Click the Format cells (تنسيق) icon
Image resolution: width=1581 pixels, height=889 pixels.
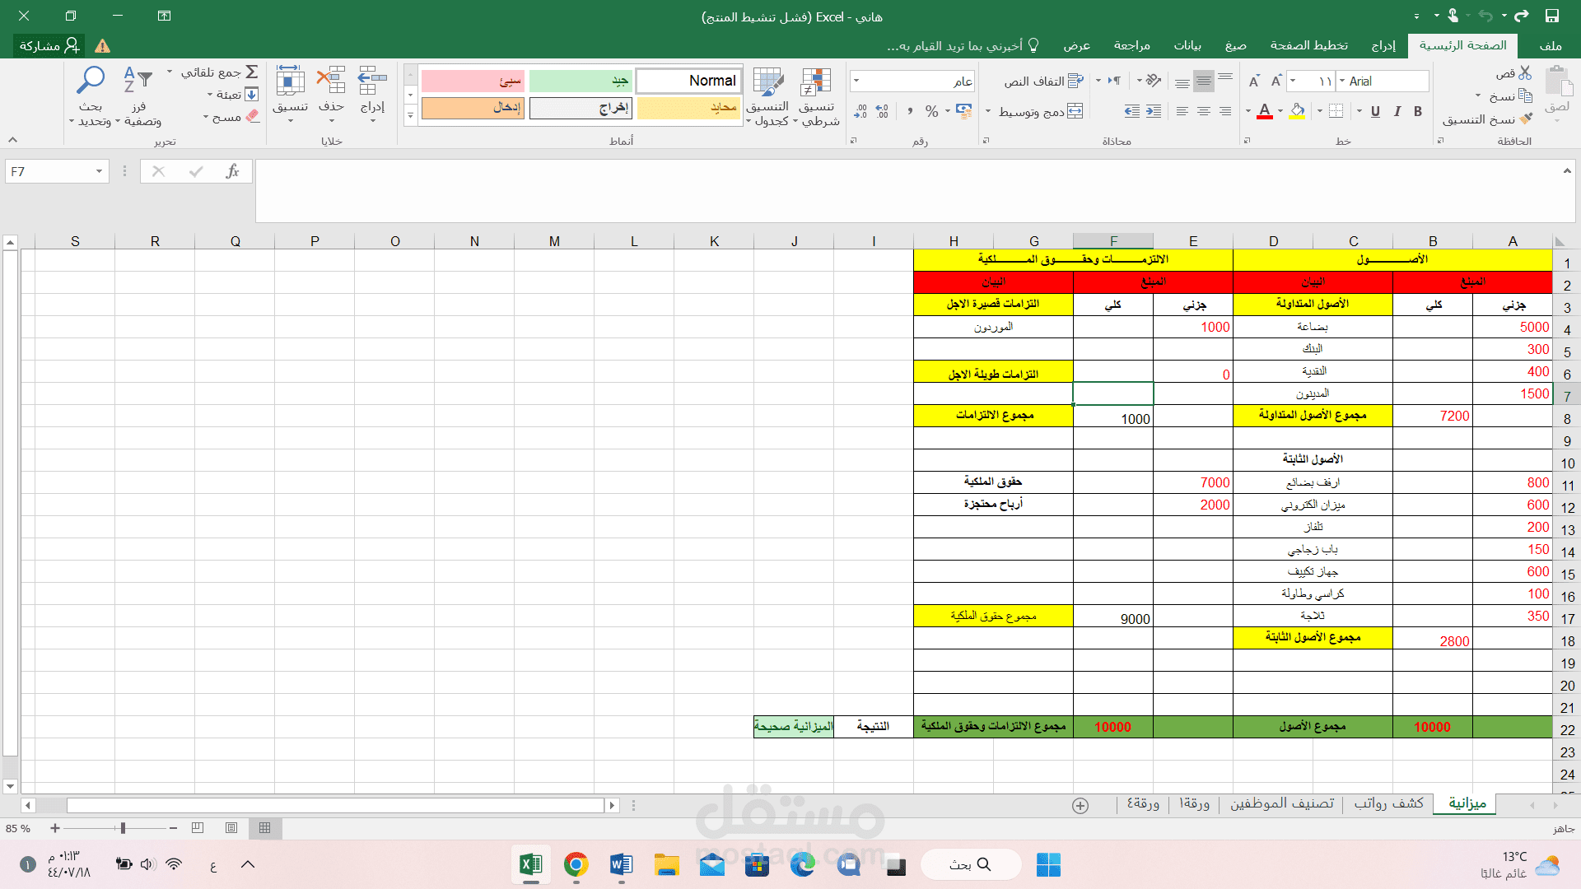290,81
